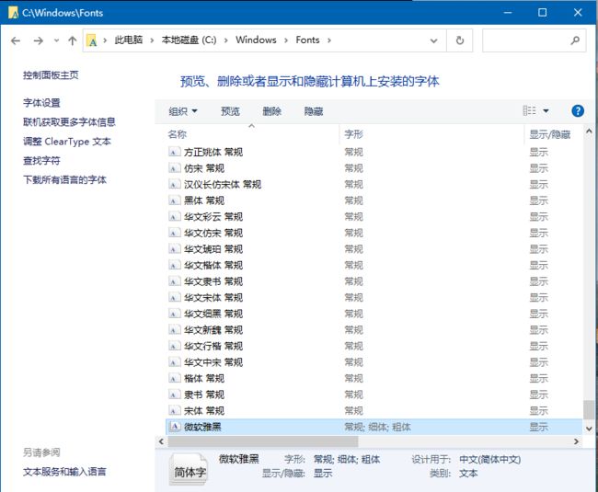Select font icon for 华文琥珀 常规
This screenshot has height=492, width=598.
pyautogui.click(x=174, y=249)
